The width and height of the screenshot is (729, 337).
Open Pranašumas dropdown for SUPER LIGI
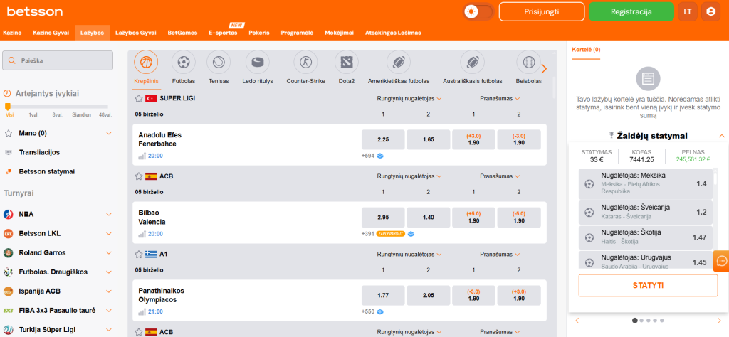500,98
